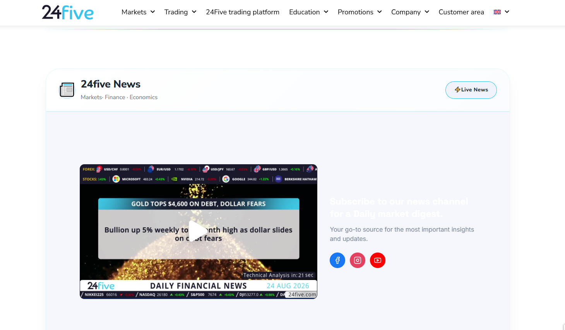Click the newspaper icon beside 24five News
Screen dimensions: 565x330
pyautogui.click(x=67, y=90)
